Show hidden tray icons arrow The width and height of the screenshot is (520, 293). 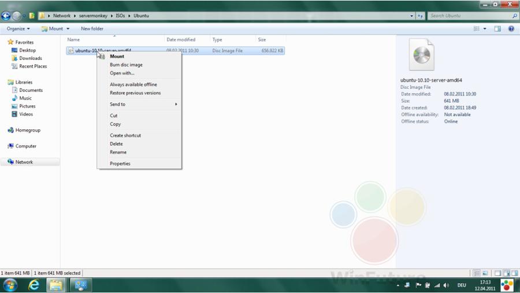click(x=398, y=285)
